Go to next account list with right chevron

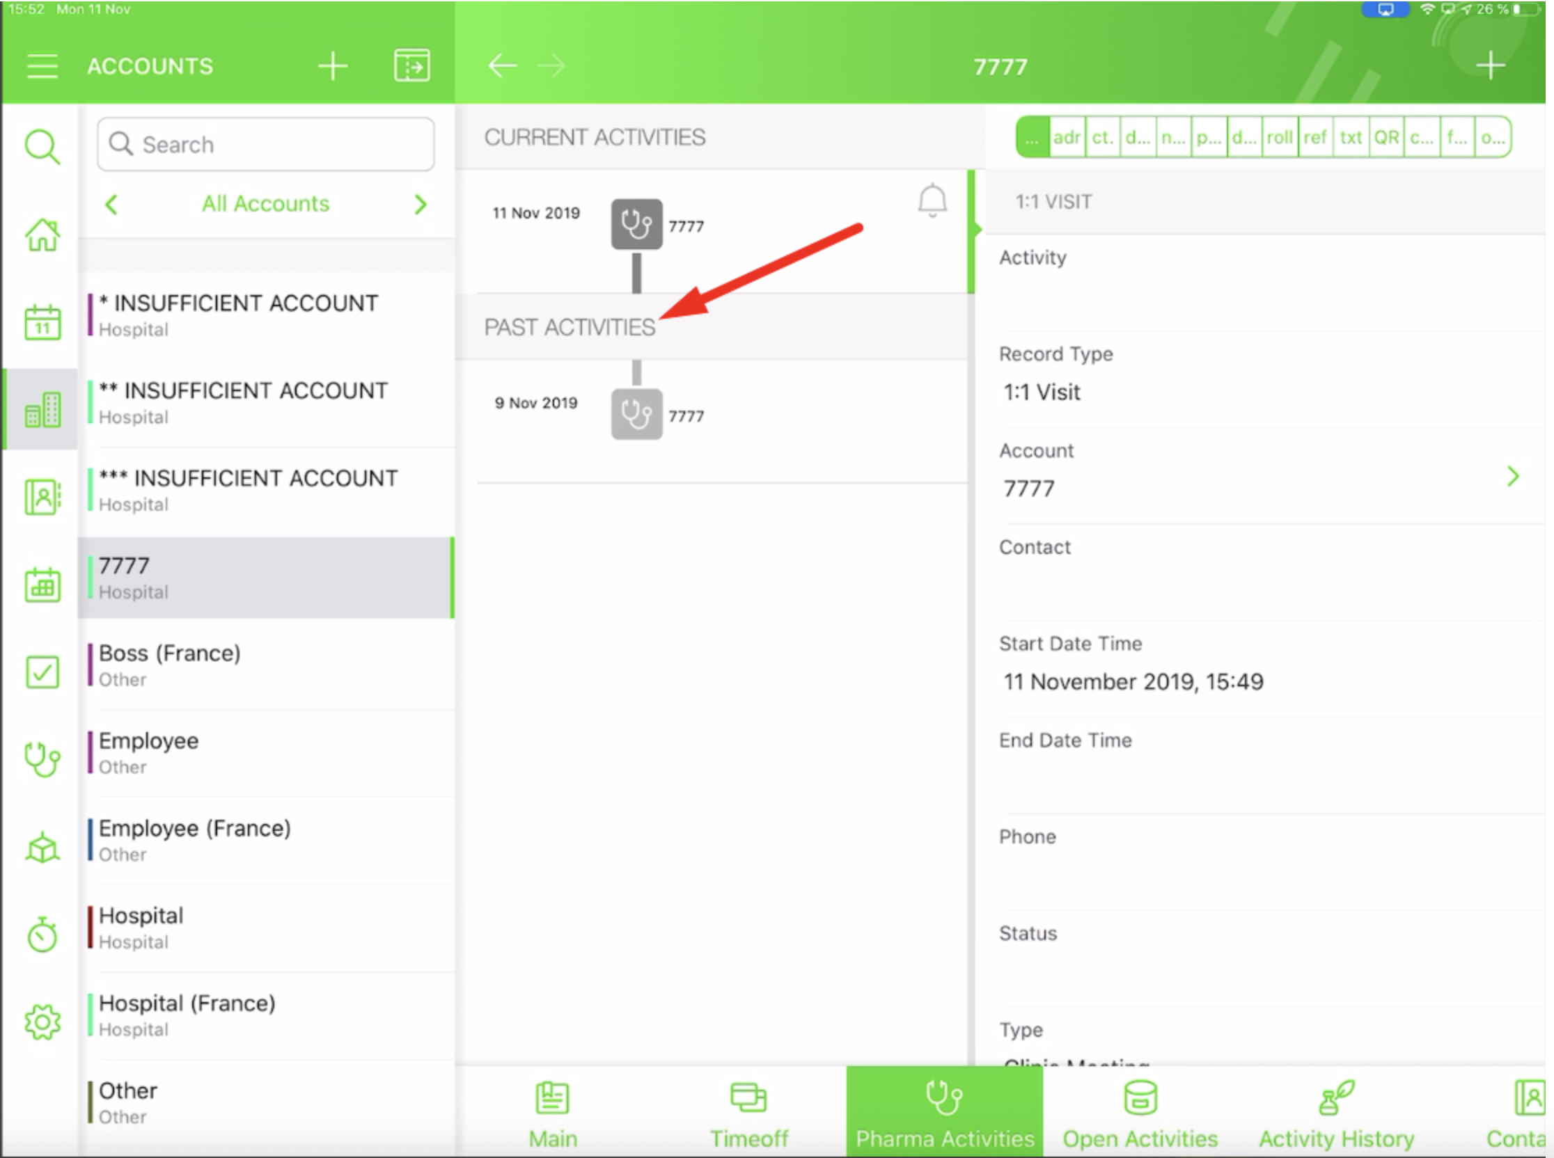pyautogui.click(x=420, y=204)
